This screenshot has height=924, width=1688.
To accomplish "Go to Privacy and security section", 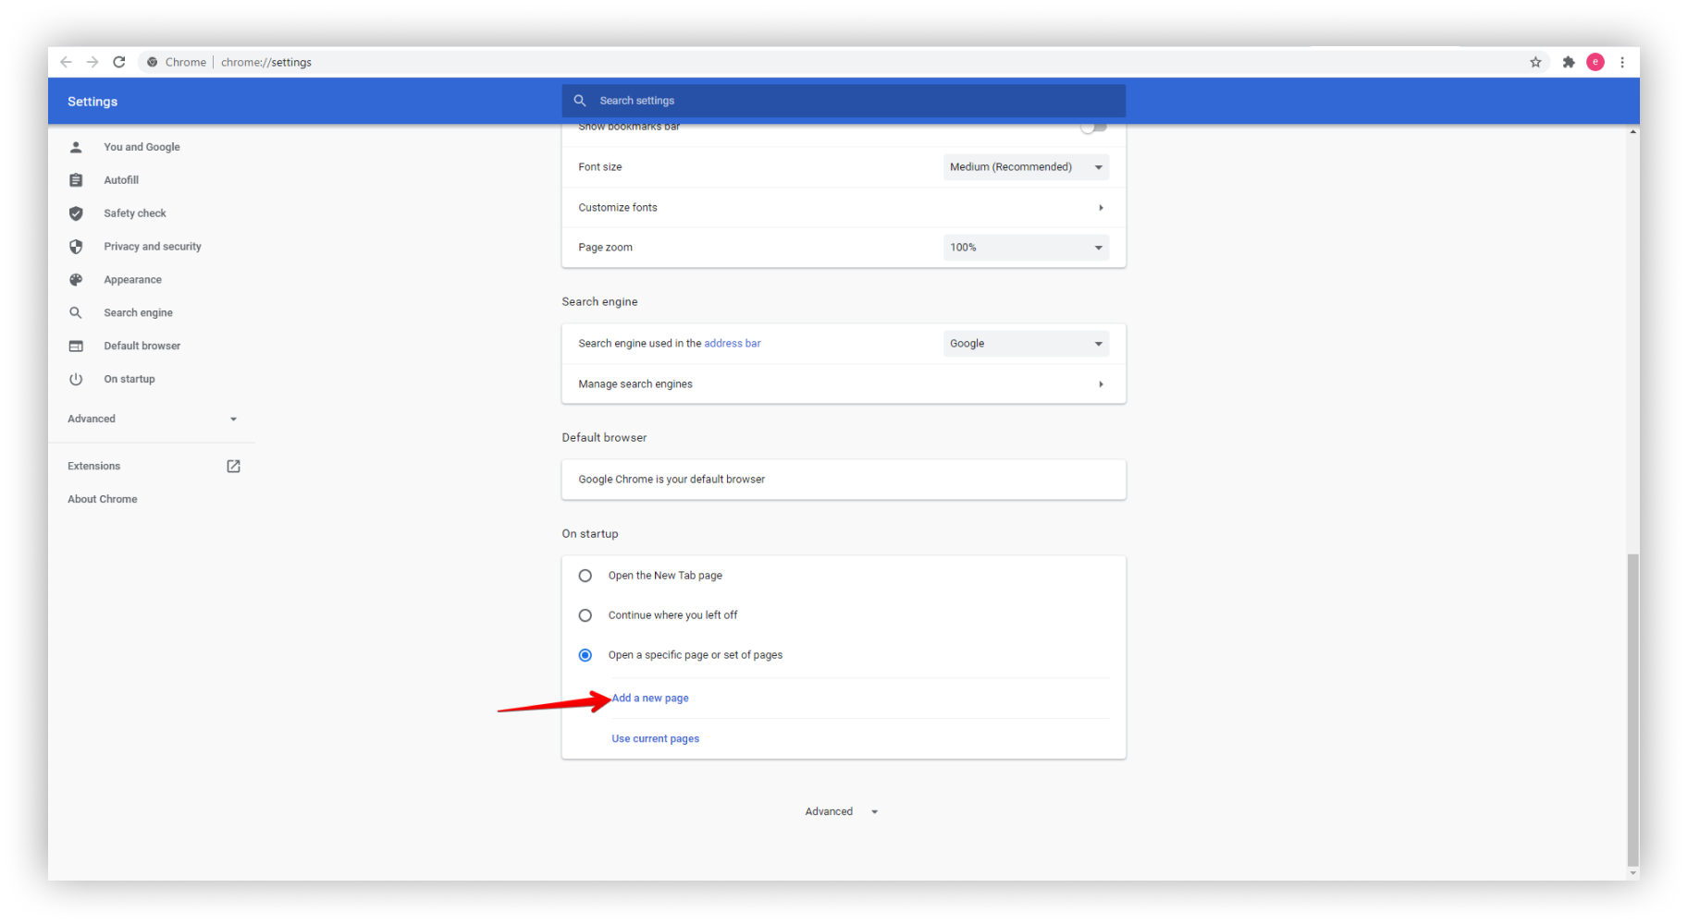I will [153, 247].
